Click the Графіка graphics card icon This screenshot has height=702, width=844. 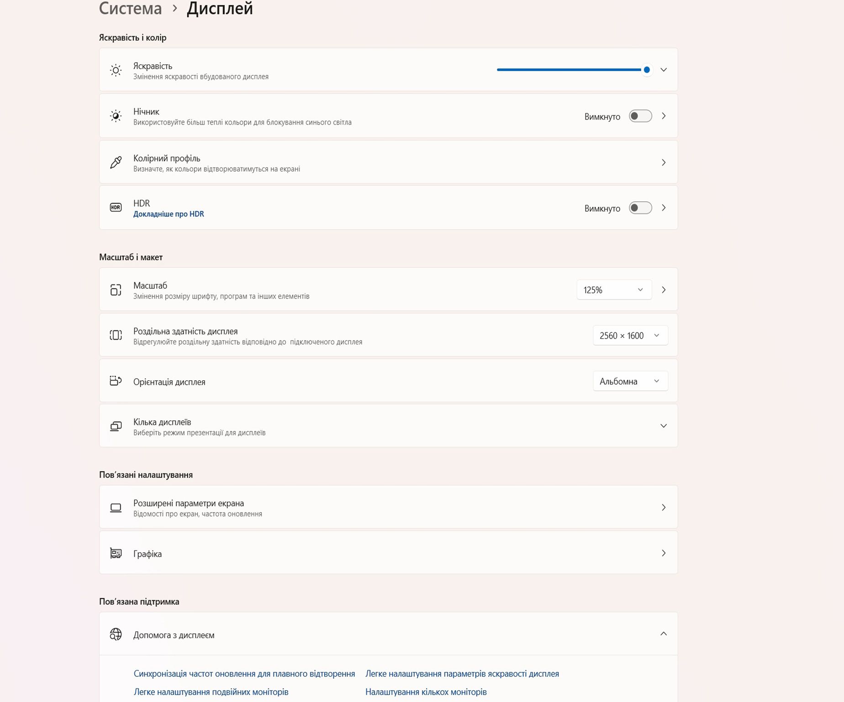tap(116, 553)
